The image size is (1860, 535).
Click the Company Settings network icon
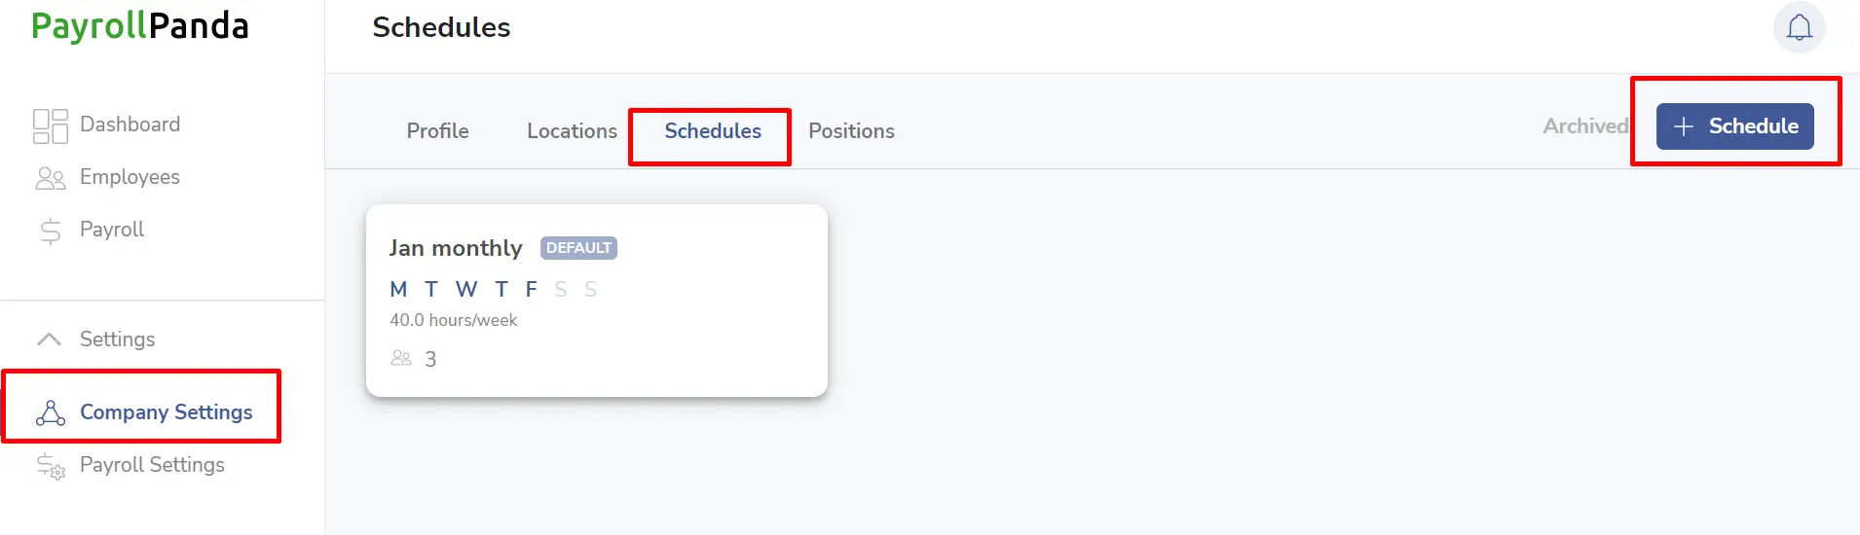pos(51,412)
